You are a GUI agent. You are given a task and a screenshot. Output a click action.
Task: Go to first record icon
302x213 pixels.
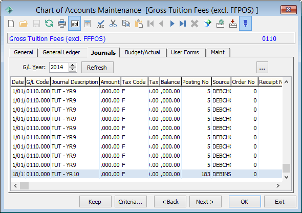150,24
